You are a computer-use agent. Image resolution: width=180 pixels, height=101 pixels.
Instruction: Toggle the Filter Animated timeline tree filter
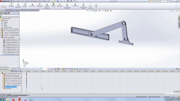click(14, 71)
